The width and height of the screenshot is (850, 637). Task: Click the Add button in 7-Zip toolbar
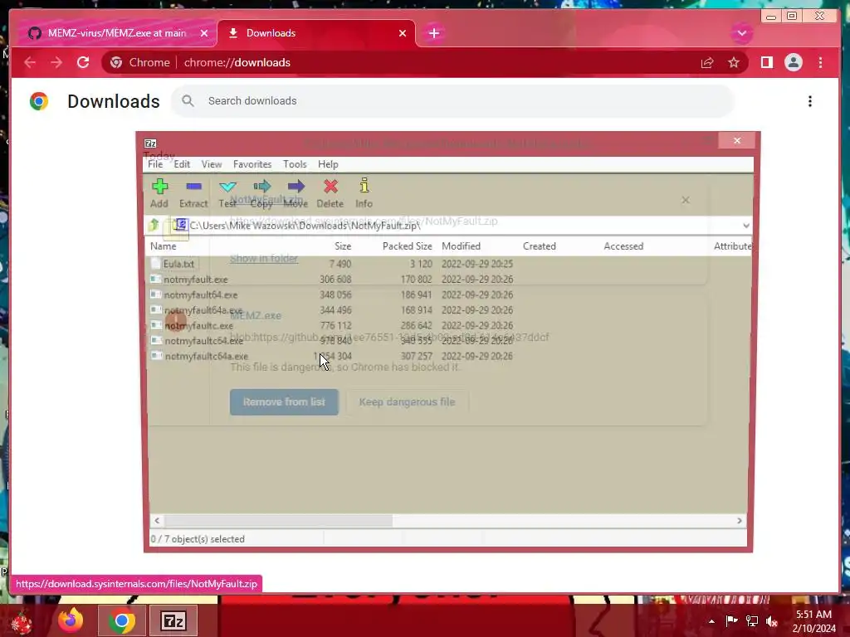coord(159,193)
